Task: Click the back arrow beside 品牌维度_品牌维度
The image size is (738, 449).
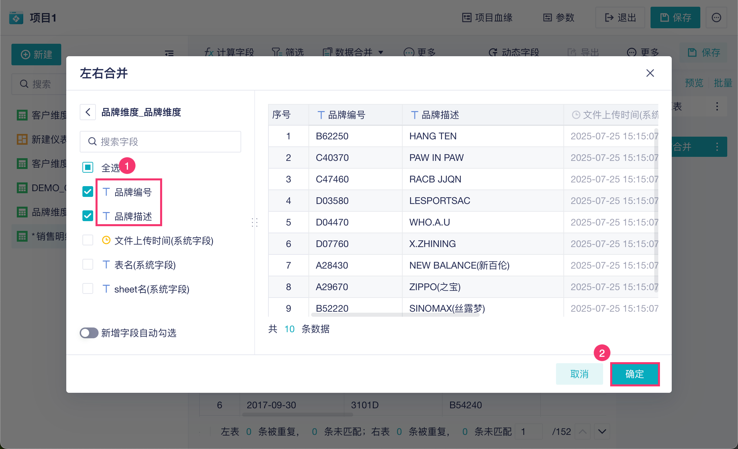Action: coord(88,112)
